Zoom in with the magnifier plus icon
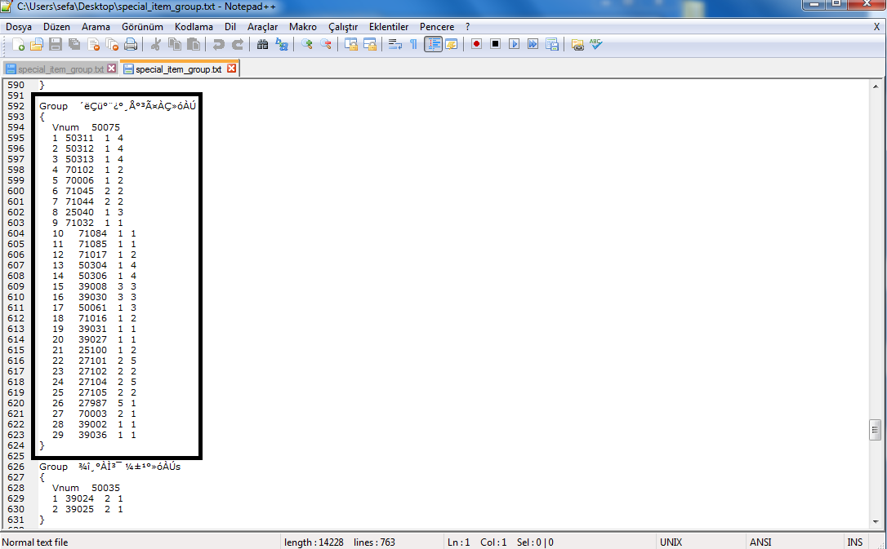The image size is (887, 549). click(x=307, y=44)
